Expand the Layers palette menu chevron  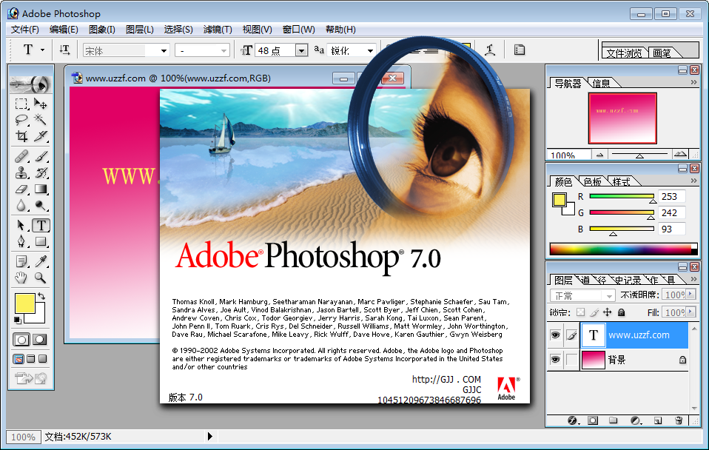pos(693,279)
